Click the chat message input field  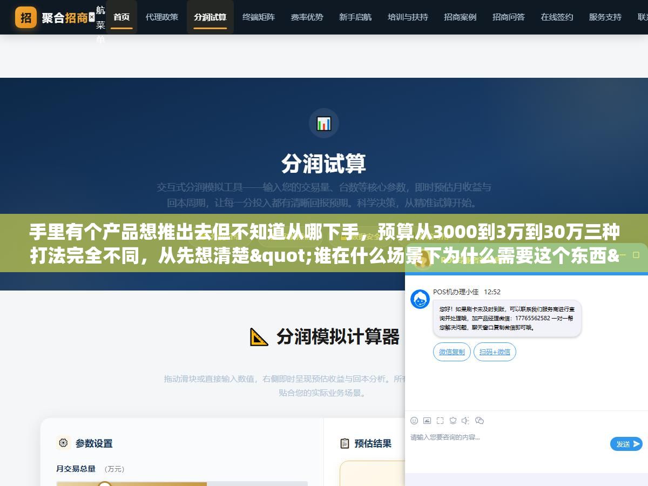[x=508, y=444]
